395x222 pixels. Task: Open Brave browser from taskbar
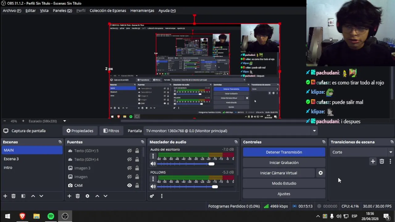(x=22, y=216)
